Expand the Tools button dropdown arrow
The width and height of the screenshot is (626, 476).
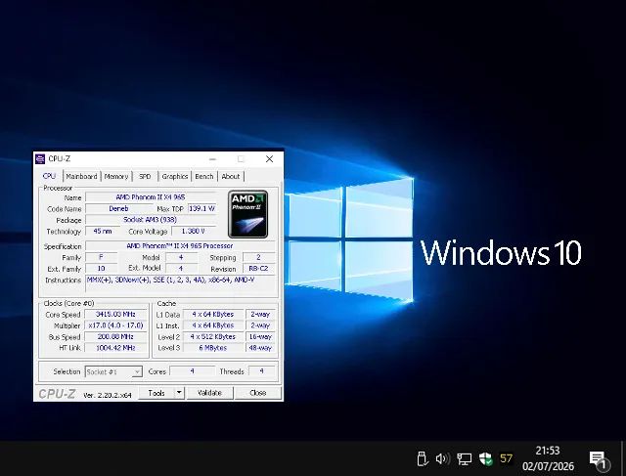pos(179,393)
